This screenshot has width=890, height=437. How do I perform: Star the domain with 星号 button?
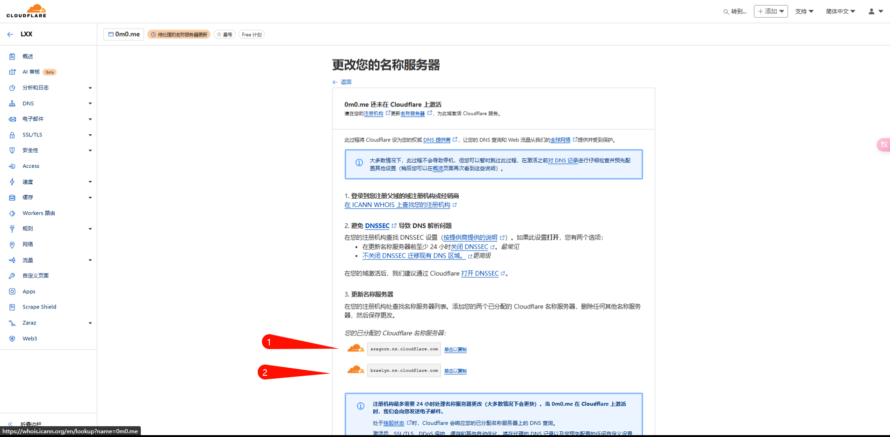click(224, 35)
